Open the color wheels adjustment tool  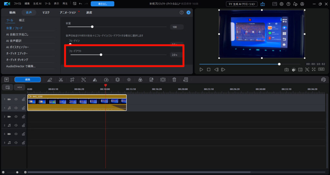pyautogui.click(x=140, y=79)
